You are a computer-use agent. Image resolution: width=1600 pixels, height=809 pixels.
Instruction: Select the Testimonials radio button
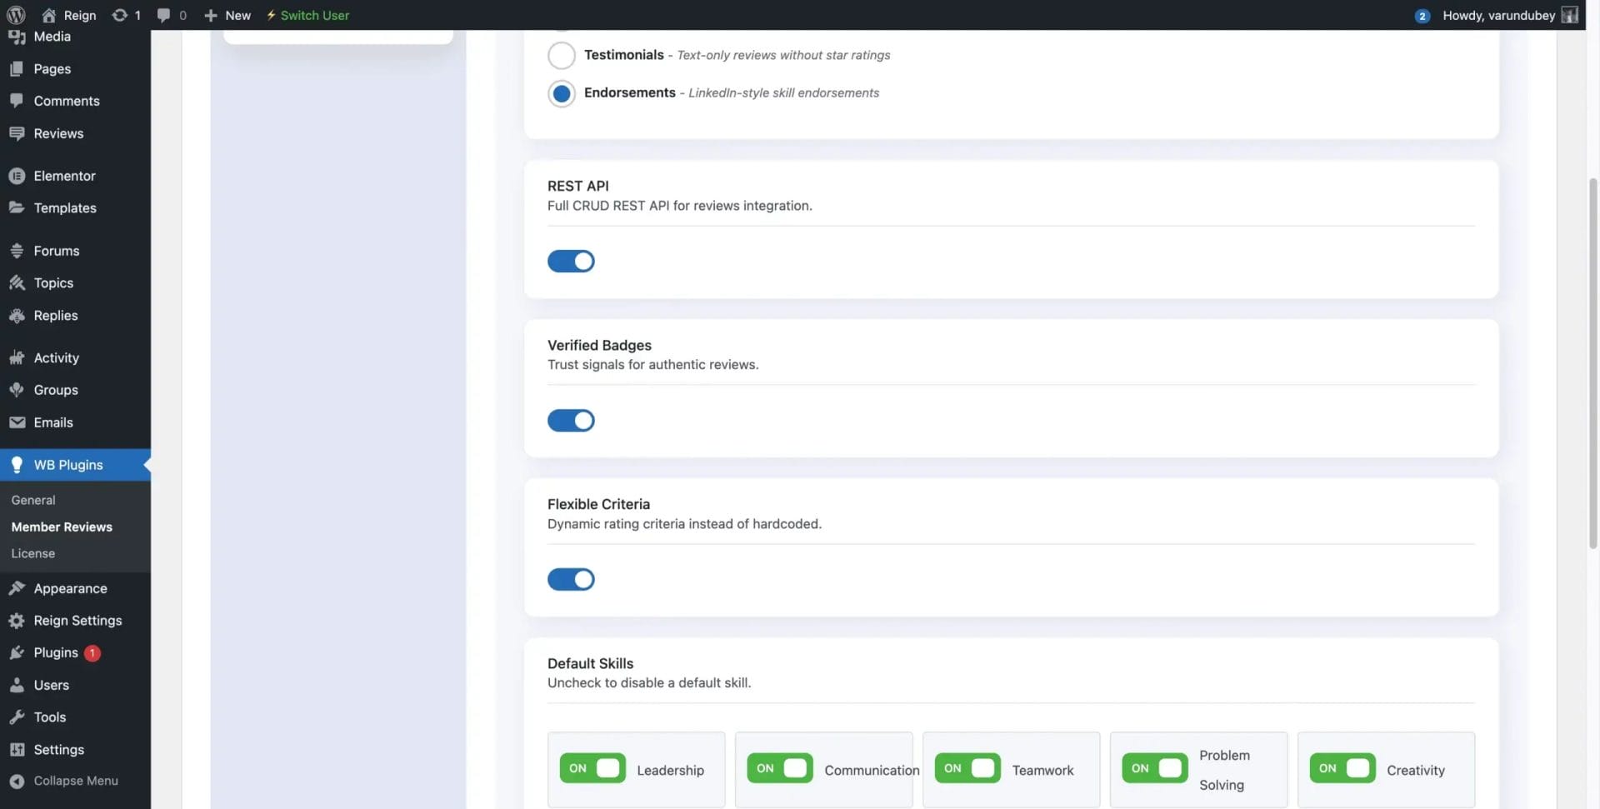561,55
